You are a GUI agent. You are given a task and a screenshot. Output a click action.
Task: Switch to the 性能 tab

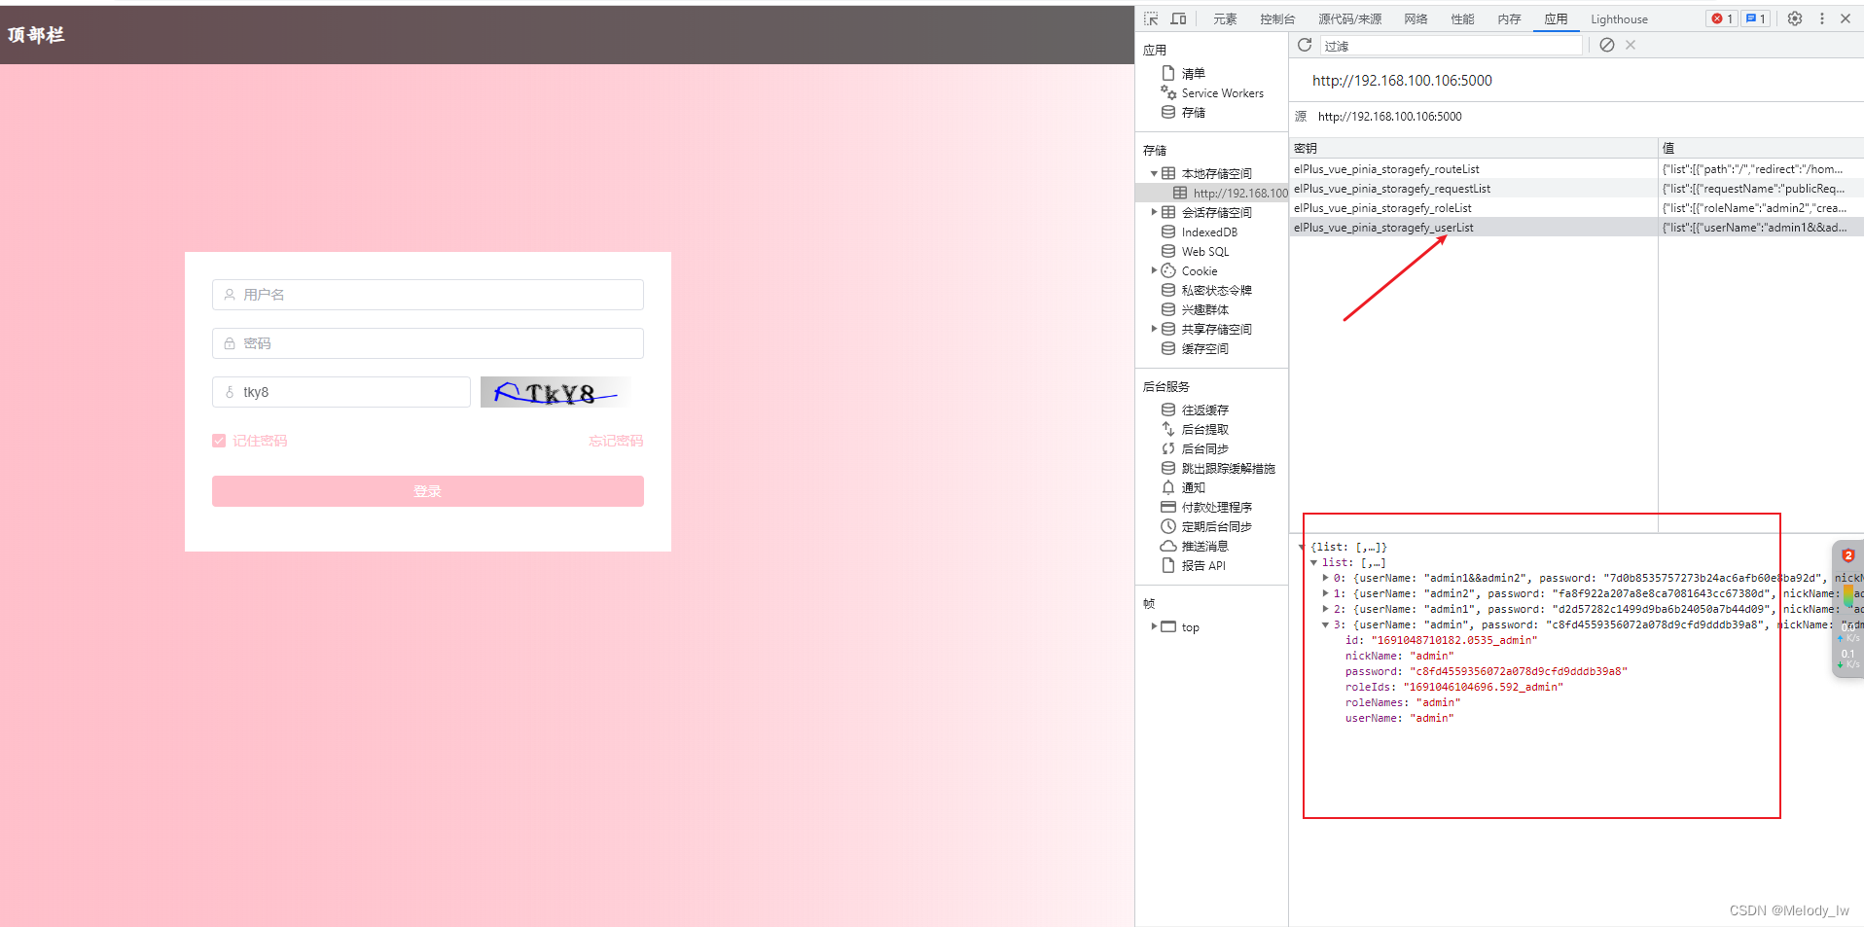coord(1462,18)
